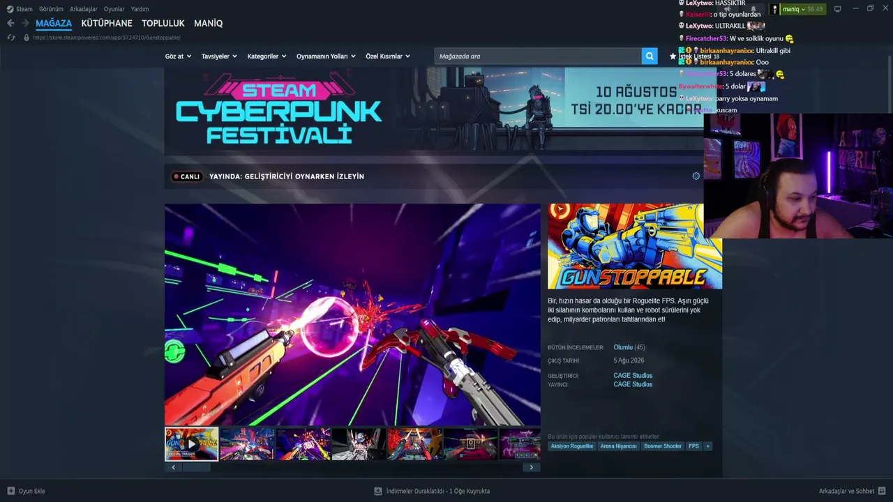The image size is (893, 502).
Task: Open broadcast settings gear icon
Action: pos(696,176)
